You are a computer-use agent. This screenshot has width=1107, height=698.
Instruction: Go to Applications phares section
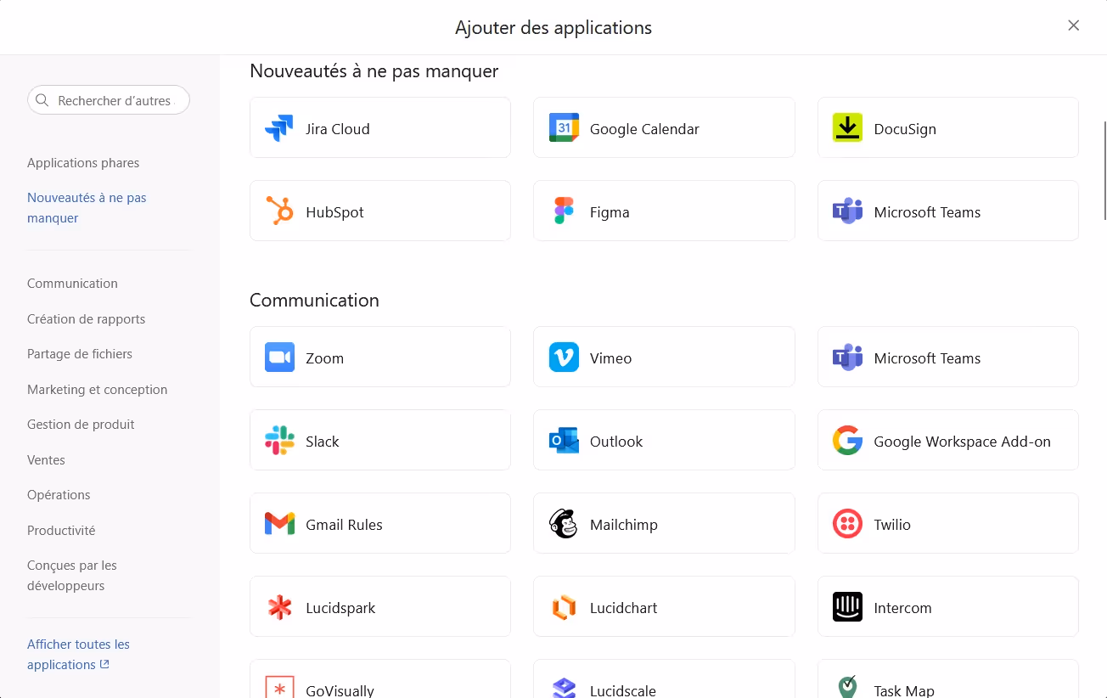pos(83,163)
